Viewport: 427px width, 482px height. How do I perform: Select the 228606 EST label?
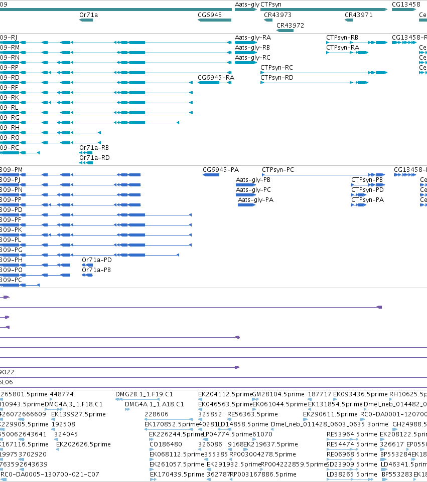(157, 414)
